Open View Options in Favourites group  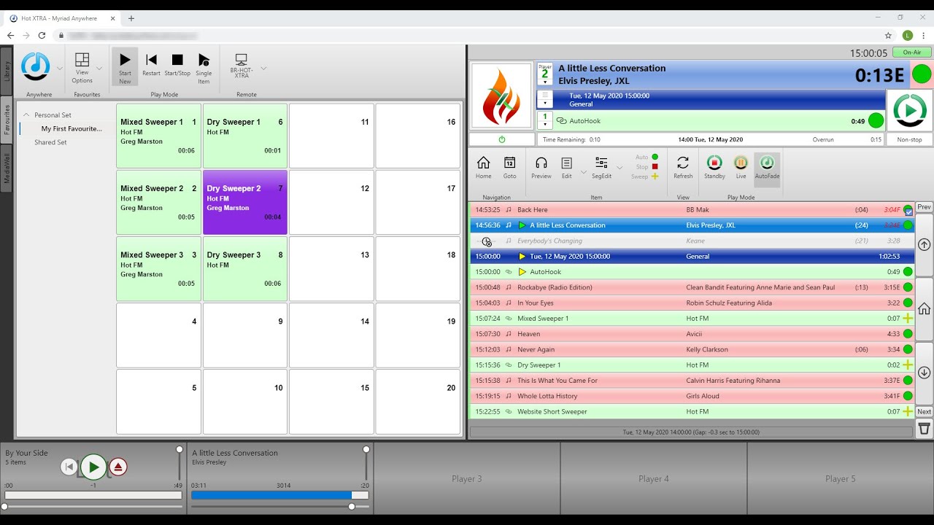[x=82, y=67]
